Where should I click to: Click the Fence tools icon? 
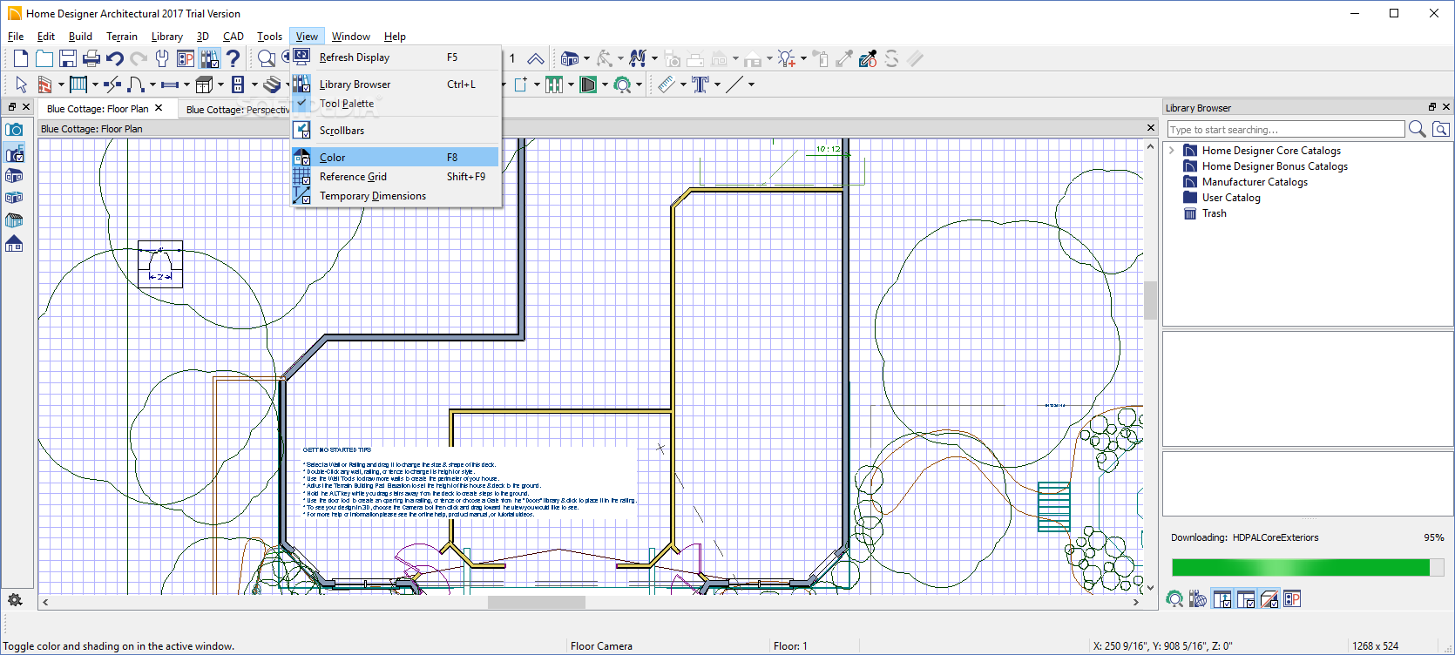[x=554, y=84]
